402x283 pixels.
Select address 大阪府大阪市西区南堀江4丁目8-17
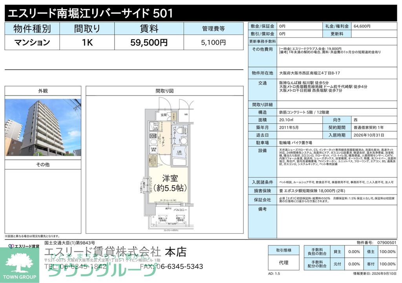310,73
